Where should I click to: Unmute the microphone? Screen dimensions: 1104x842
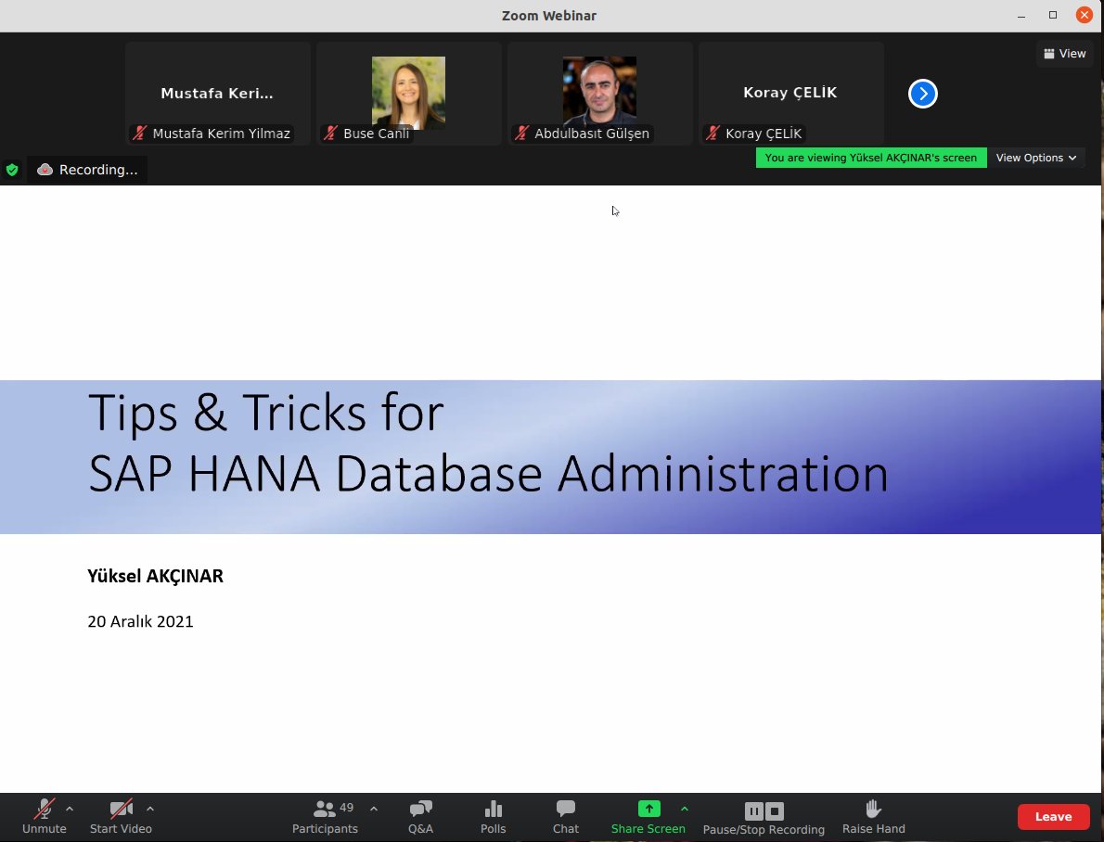pyautogui.click(x=44, y=817)
